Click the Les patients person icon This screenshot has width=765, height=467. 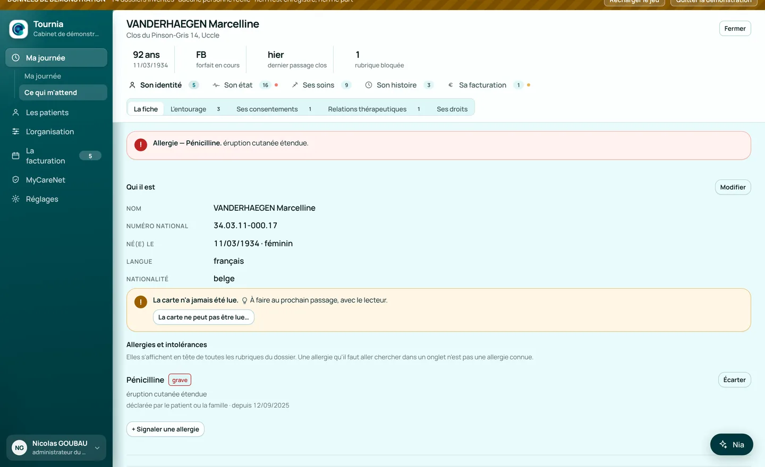coord(16,113)
